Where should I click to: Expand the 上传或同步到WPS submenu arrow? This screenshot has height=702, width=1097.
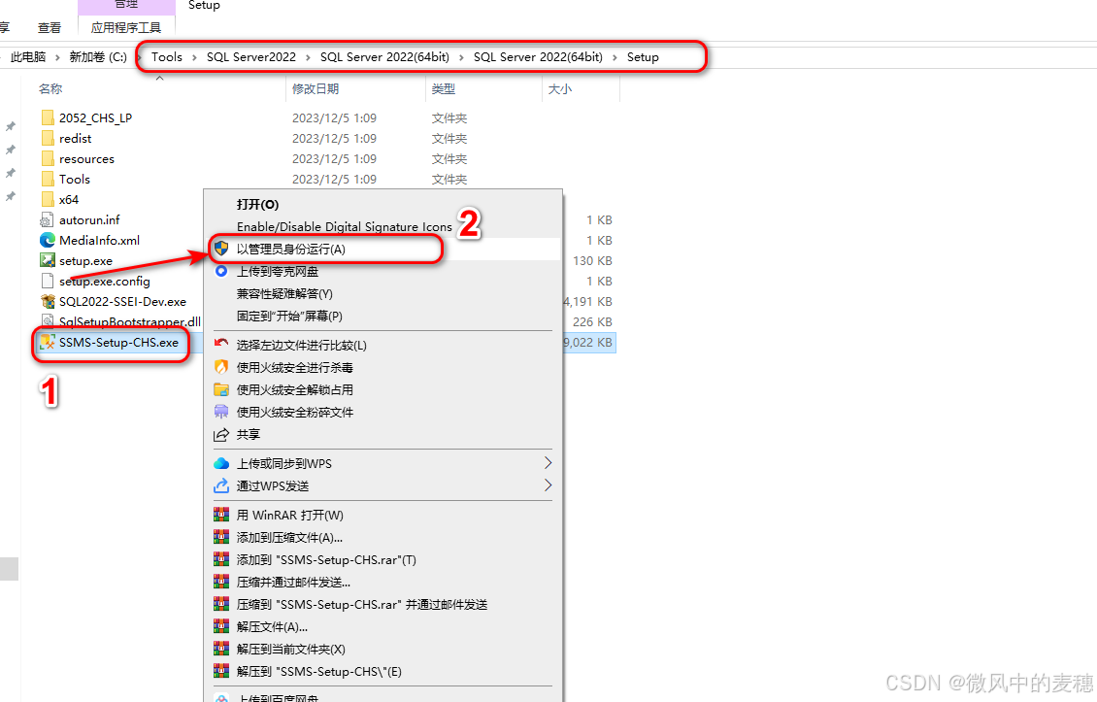(548, 462)
